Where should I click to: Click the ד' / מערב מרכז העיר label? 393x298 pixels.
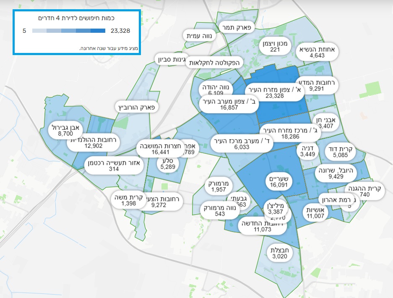point(243,144)
